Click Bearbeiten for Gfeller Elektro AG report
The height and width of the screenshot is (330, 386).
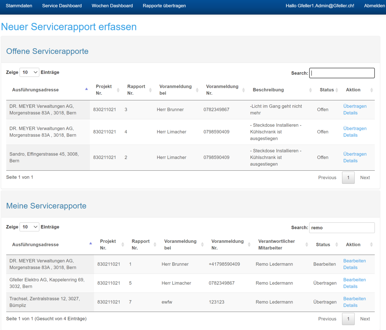[x=354, y=280]
